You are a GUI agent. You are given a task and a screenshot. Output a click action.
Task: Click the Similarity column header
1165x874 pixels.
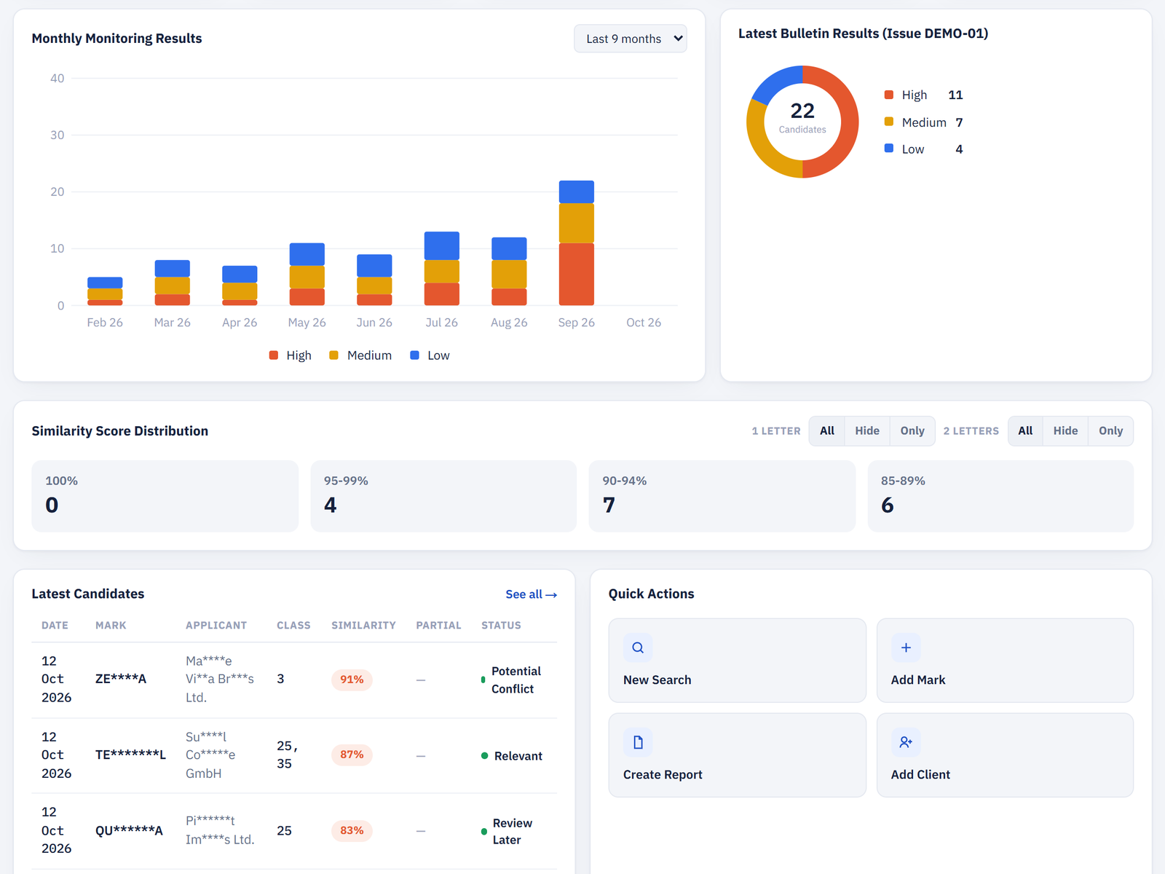tap(363, 626)
